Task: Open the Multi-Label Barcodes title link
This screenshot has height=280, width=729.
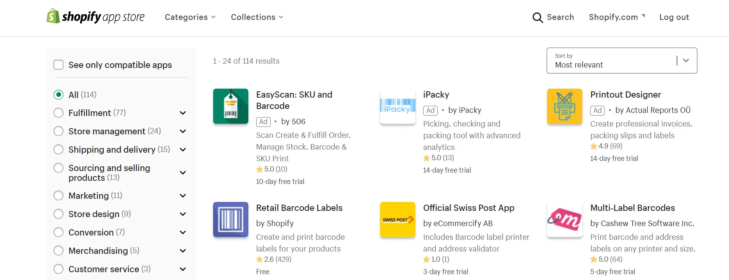Action: tap(632, 208)
